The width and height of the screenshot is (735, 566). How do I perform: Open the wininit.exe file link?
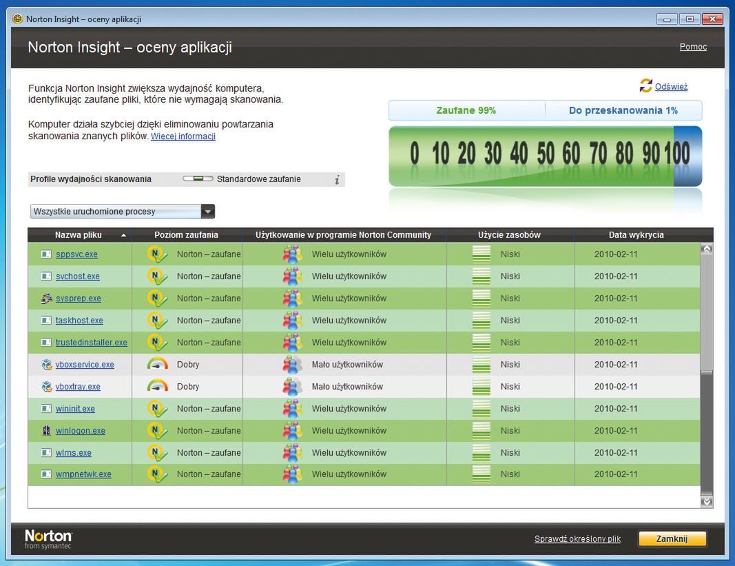(x=76, y=409)
